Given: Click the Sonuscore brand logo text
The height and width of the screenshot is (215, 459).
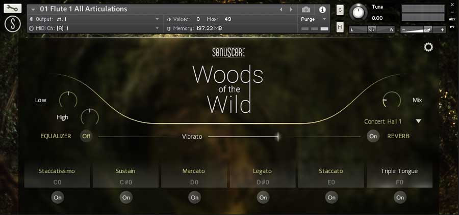Looking at the screenshot, I should (x=228, y=52).
